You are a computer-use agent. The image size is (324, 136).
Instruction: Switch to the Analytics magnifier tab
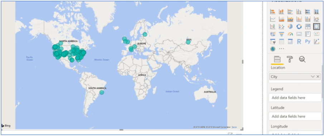click(302, 59)
